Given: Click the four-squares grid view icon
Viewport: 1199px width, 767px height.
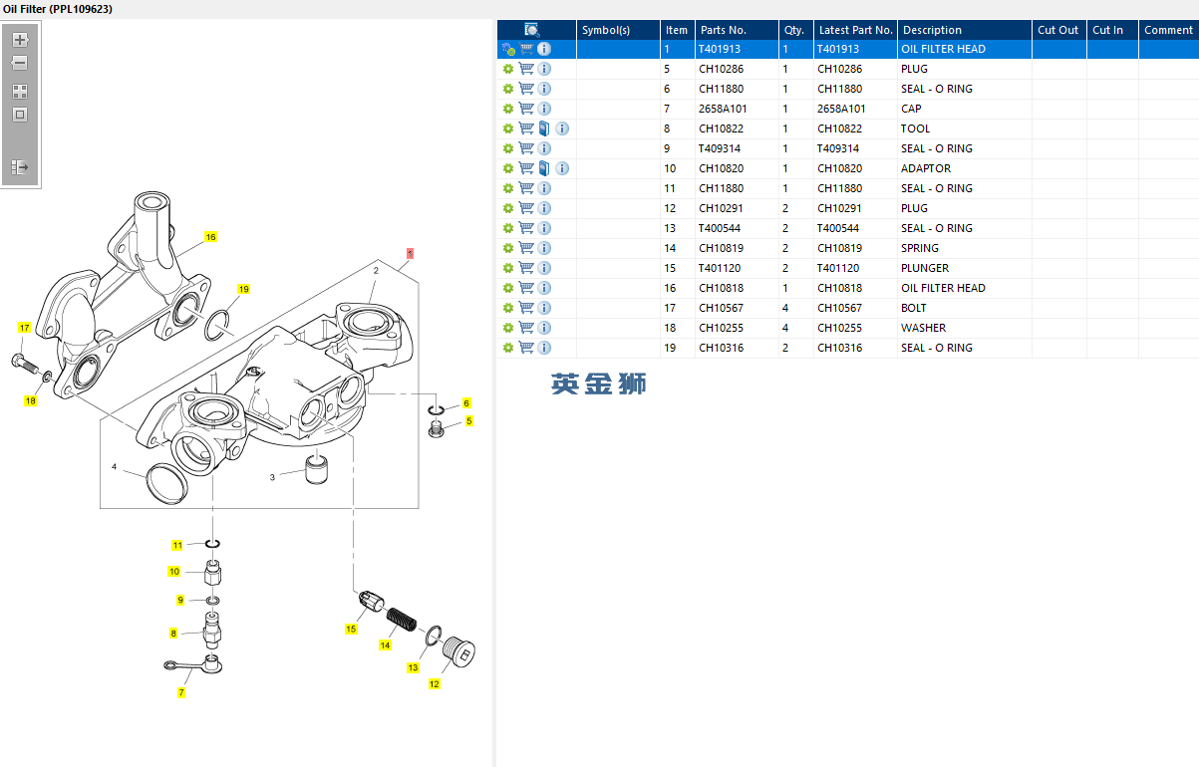Looking at the screenshot, I should (x=20, y=91).
